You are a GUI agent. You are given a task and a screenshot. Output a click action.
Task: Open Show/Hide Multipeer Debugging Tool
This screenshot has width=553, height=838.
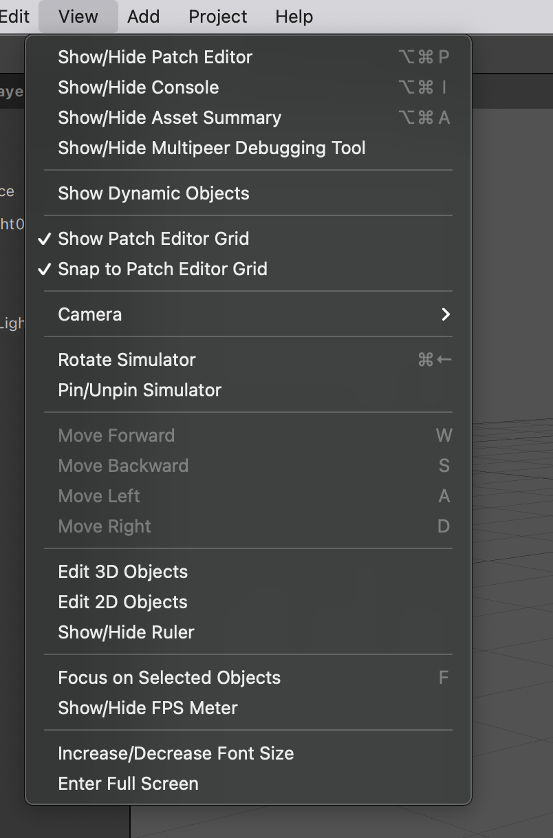click(x=211, y=148)
